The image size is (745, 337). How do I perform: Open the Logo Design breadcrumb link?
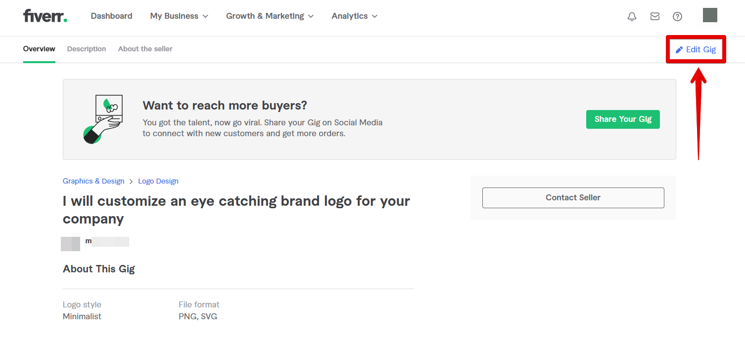point(158,181)
